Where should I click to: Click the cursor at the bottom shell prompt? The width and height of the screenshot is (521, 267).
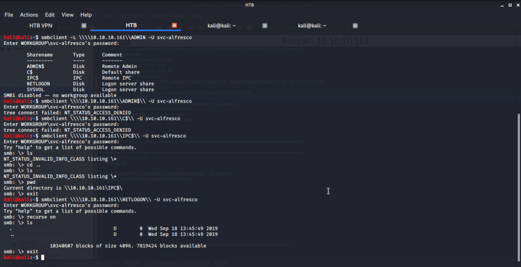pos(43,258)
